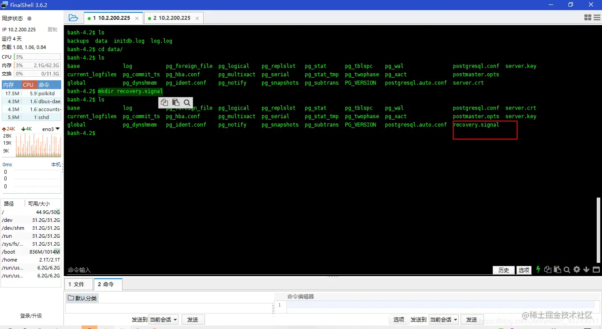Select the /home disk row
Image resolution: width=602 pixels, height=329 pixels.
[x=31, y=260]
